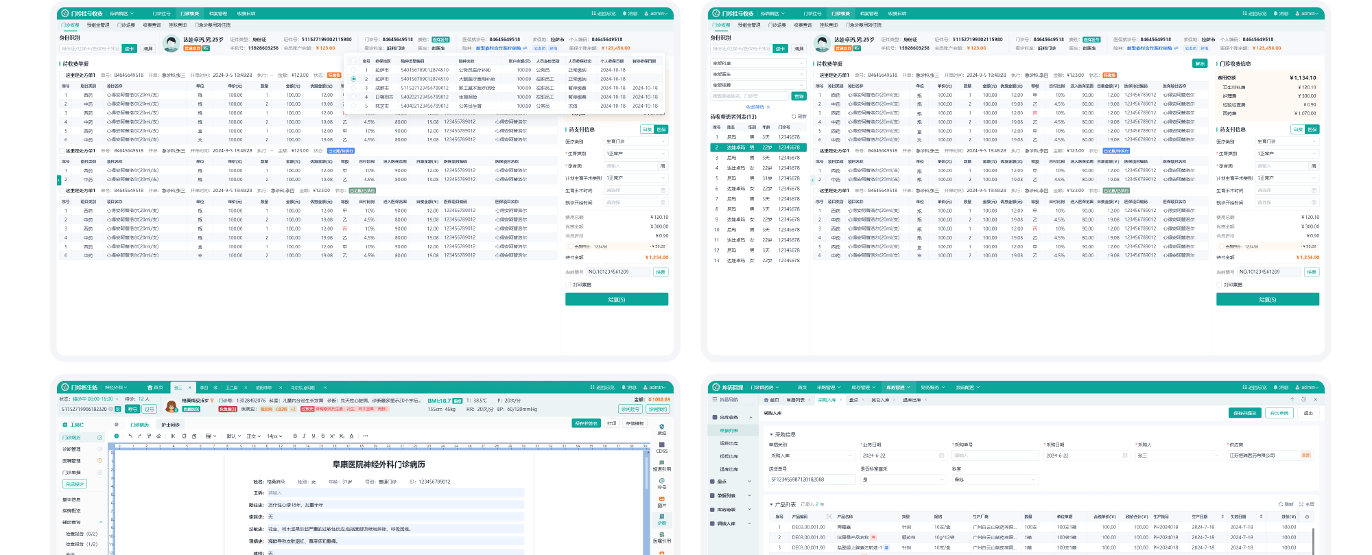The image size is (1372, 555).
Task: Click table column settings gear icon
Action: tap(1307, 517)
